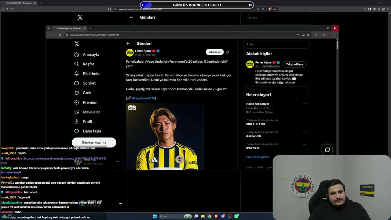
Task: Open new tab in background window
Action: click(40, 3)
